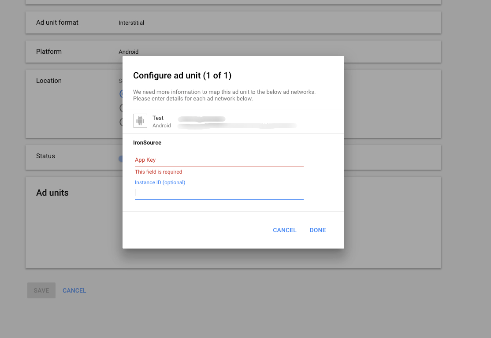Viewport: 491px width, 338px height.
Task: Click the Status row label
Action: (46, 156)
